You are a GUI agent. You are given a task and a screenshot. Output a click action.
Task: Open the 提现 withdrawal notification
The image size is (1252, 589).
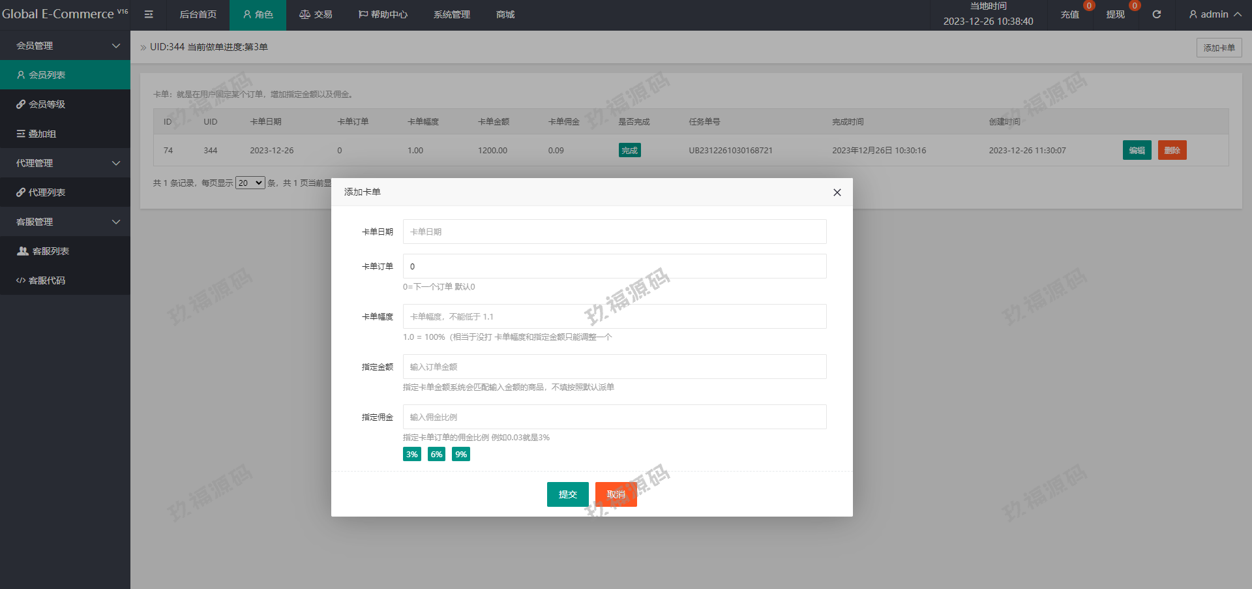pyautogui.click(x=1115, y=14)
